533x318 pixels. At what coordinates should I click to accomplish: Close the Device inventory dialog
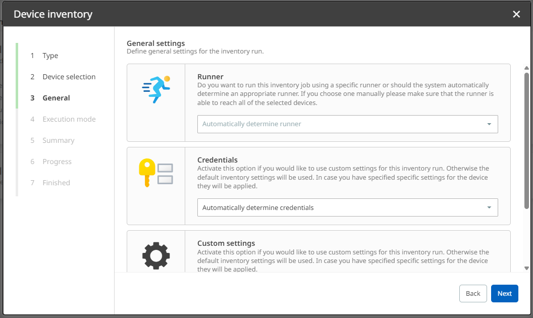click(x=516, y=14)
